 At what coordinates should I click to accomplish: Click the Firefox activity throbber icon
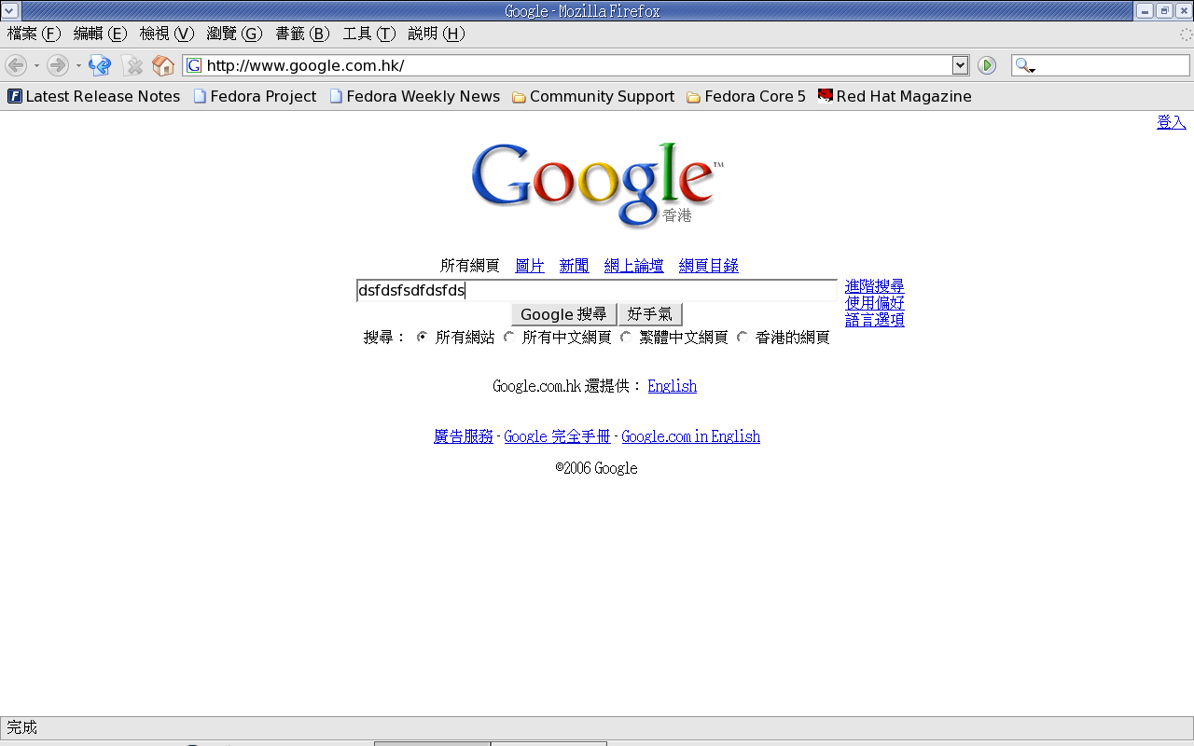click(1186, 35)
